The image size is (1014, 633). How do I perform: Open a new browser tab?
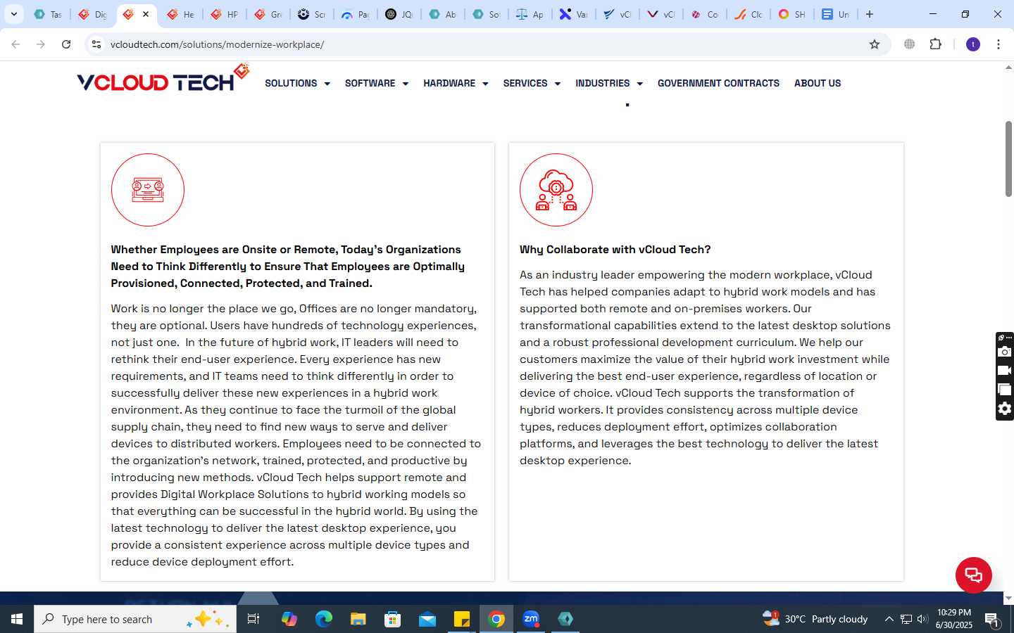tap(870, 14)
